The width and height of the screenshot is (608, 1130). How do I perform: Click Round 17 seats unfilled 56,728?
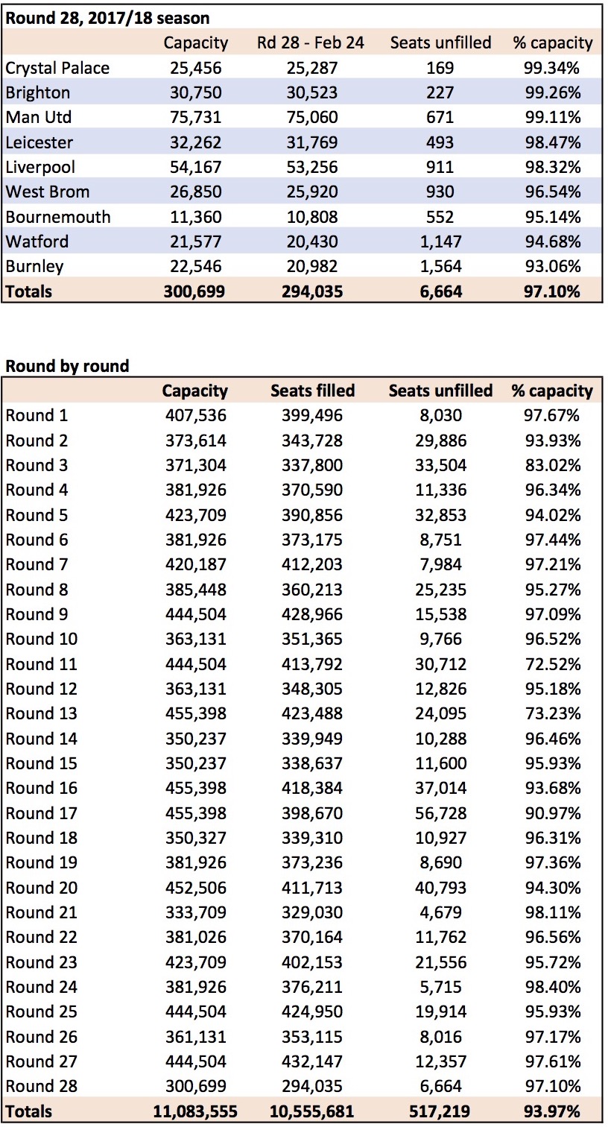(440, 812)
